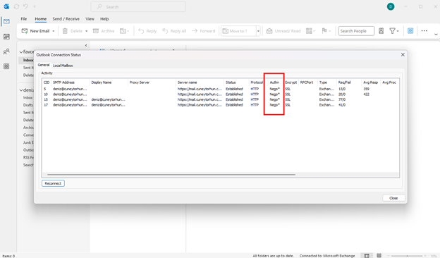Screen dimensions: 440x258
Task: Switch to the Local Mailbox tab
Action: click(63, 66)
